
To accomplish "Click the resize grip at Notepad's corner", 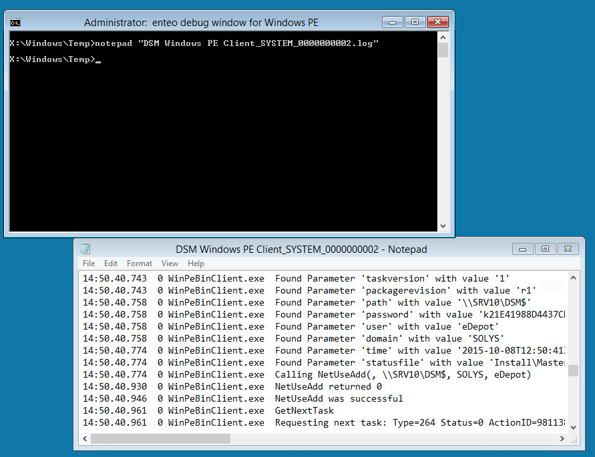I will coord(576,441).
